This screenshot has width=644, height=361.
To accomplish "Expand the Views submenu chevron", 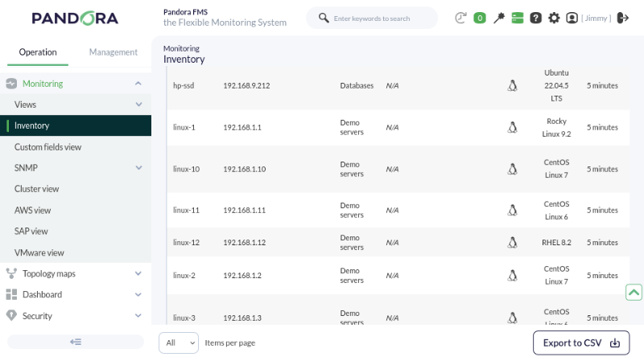I will (138, 105).
